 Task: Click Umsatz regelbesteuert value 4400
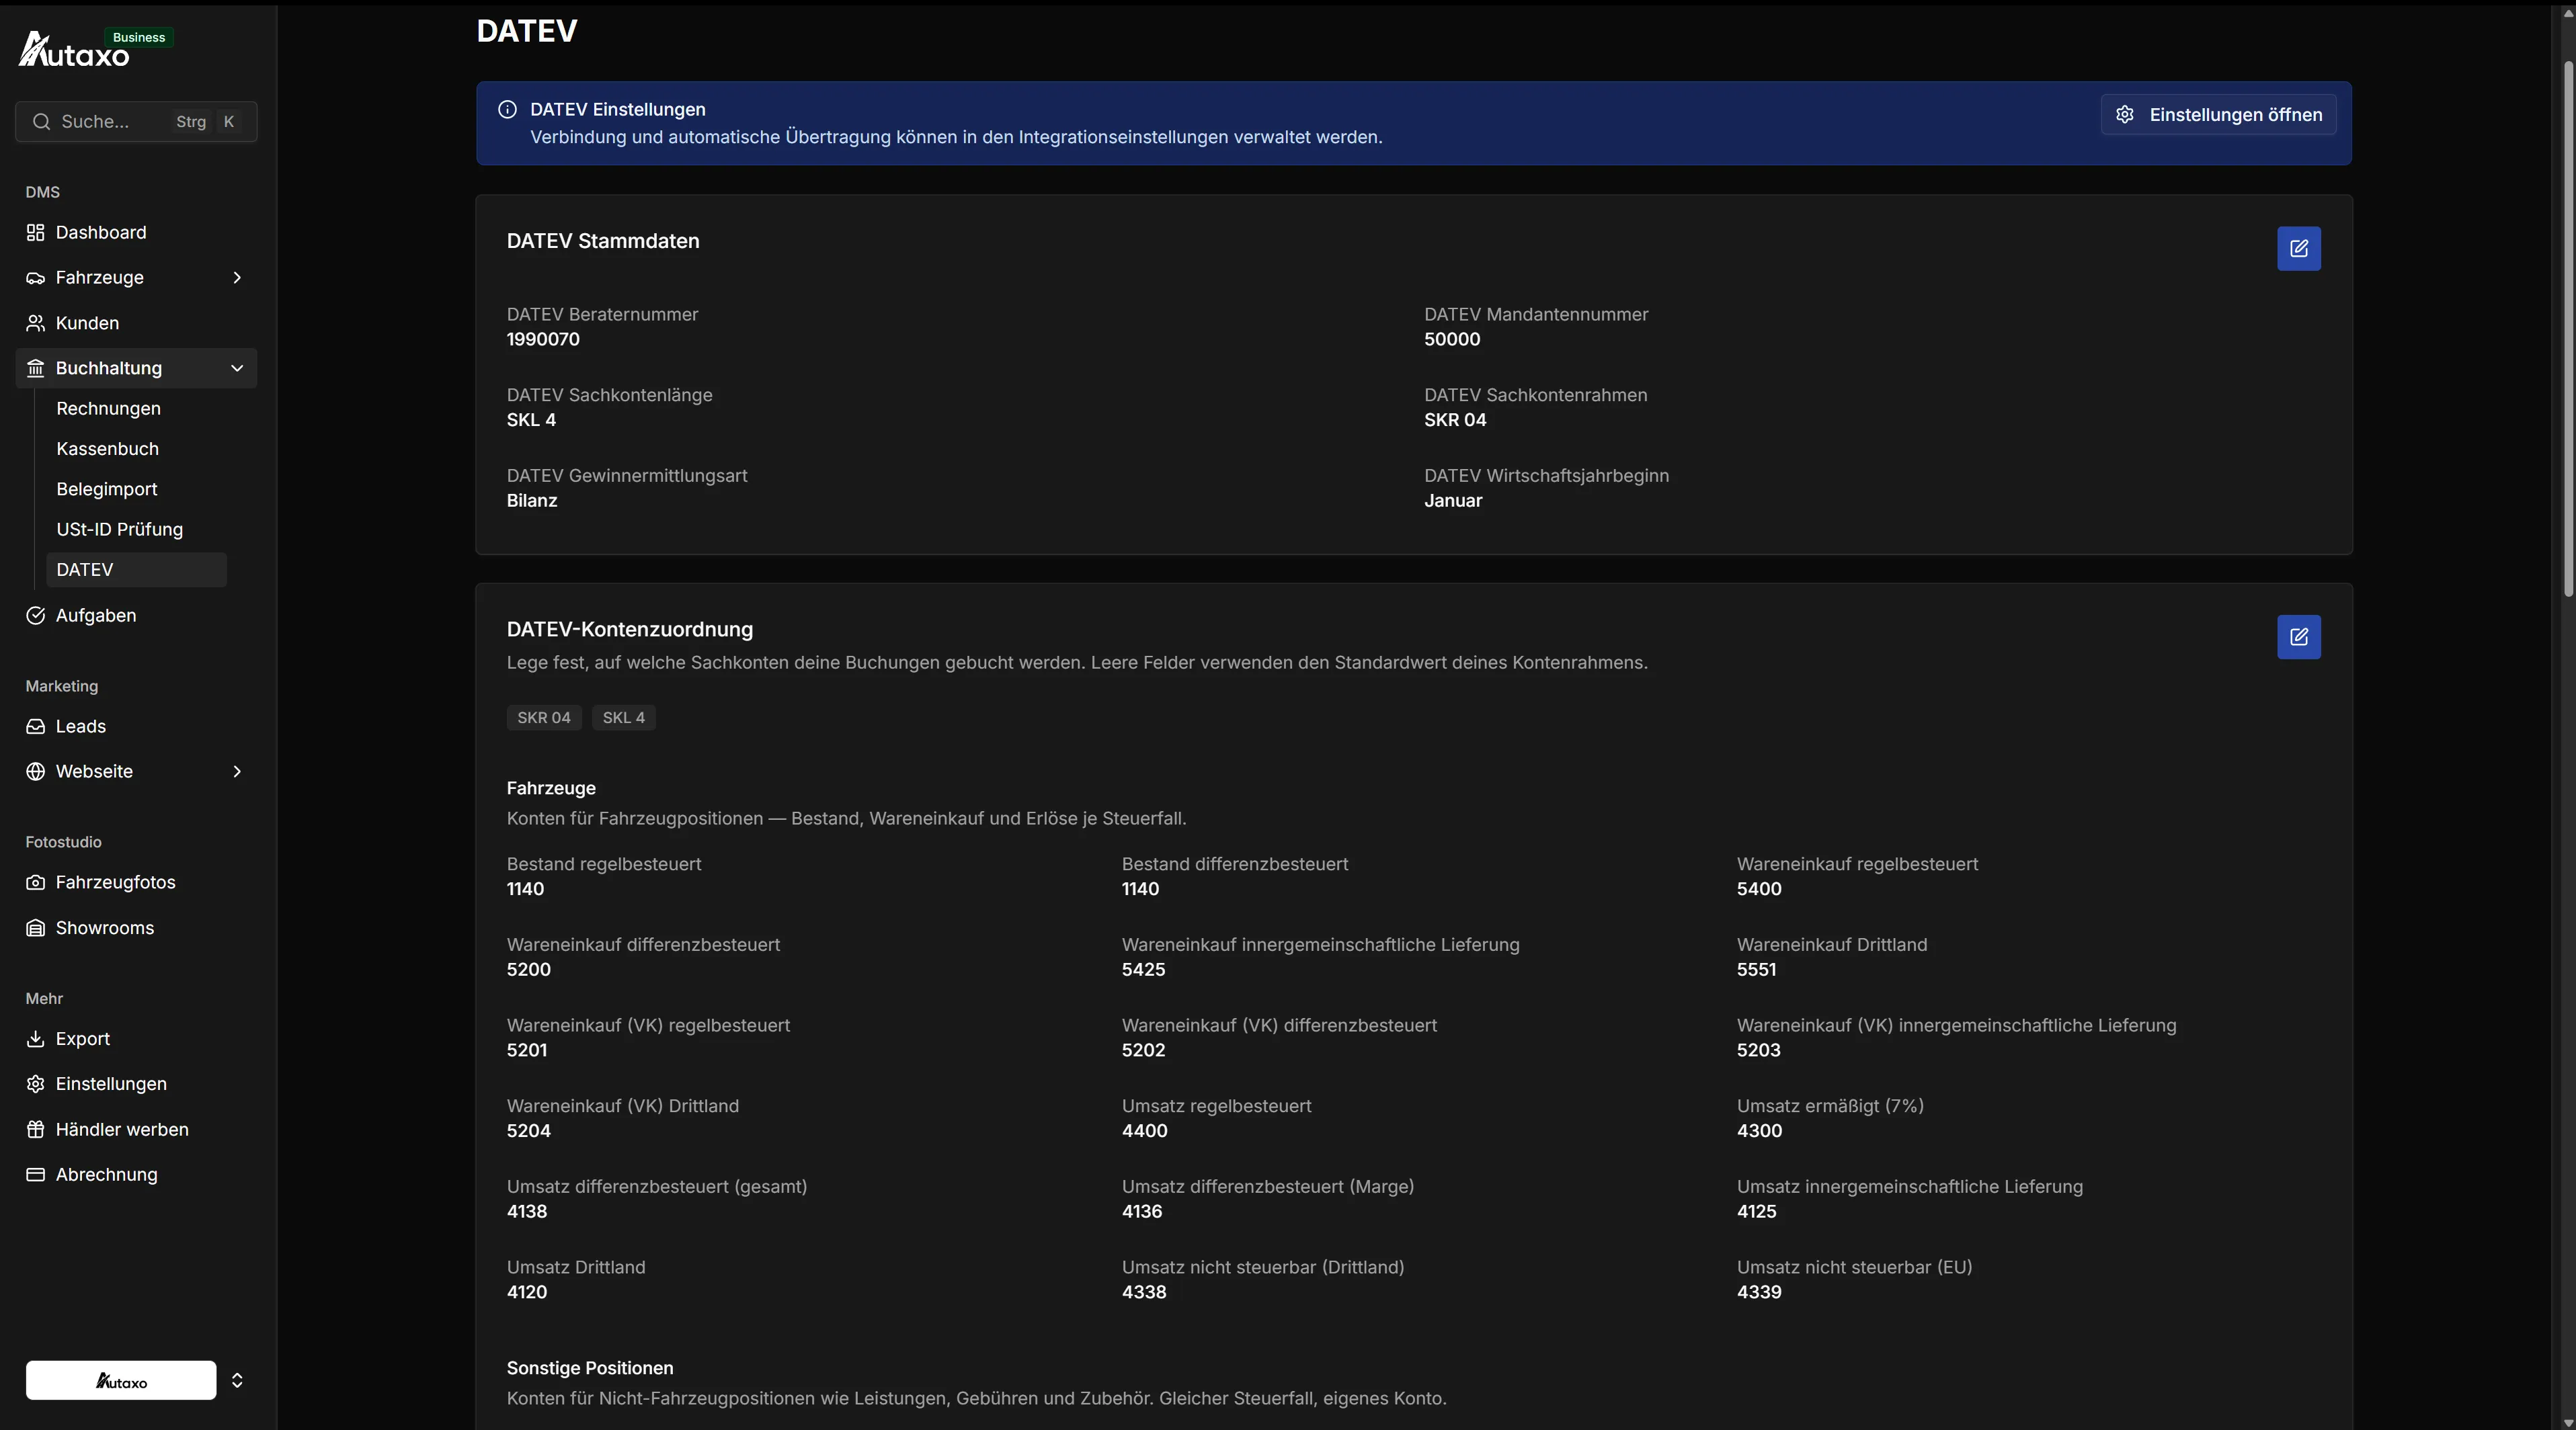click(1145, 1131)
